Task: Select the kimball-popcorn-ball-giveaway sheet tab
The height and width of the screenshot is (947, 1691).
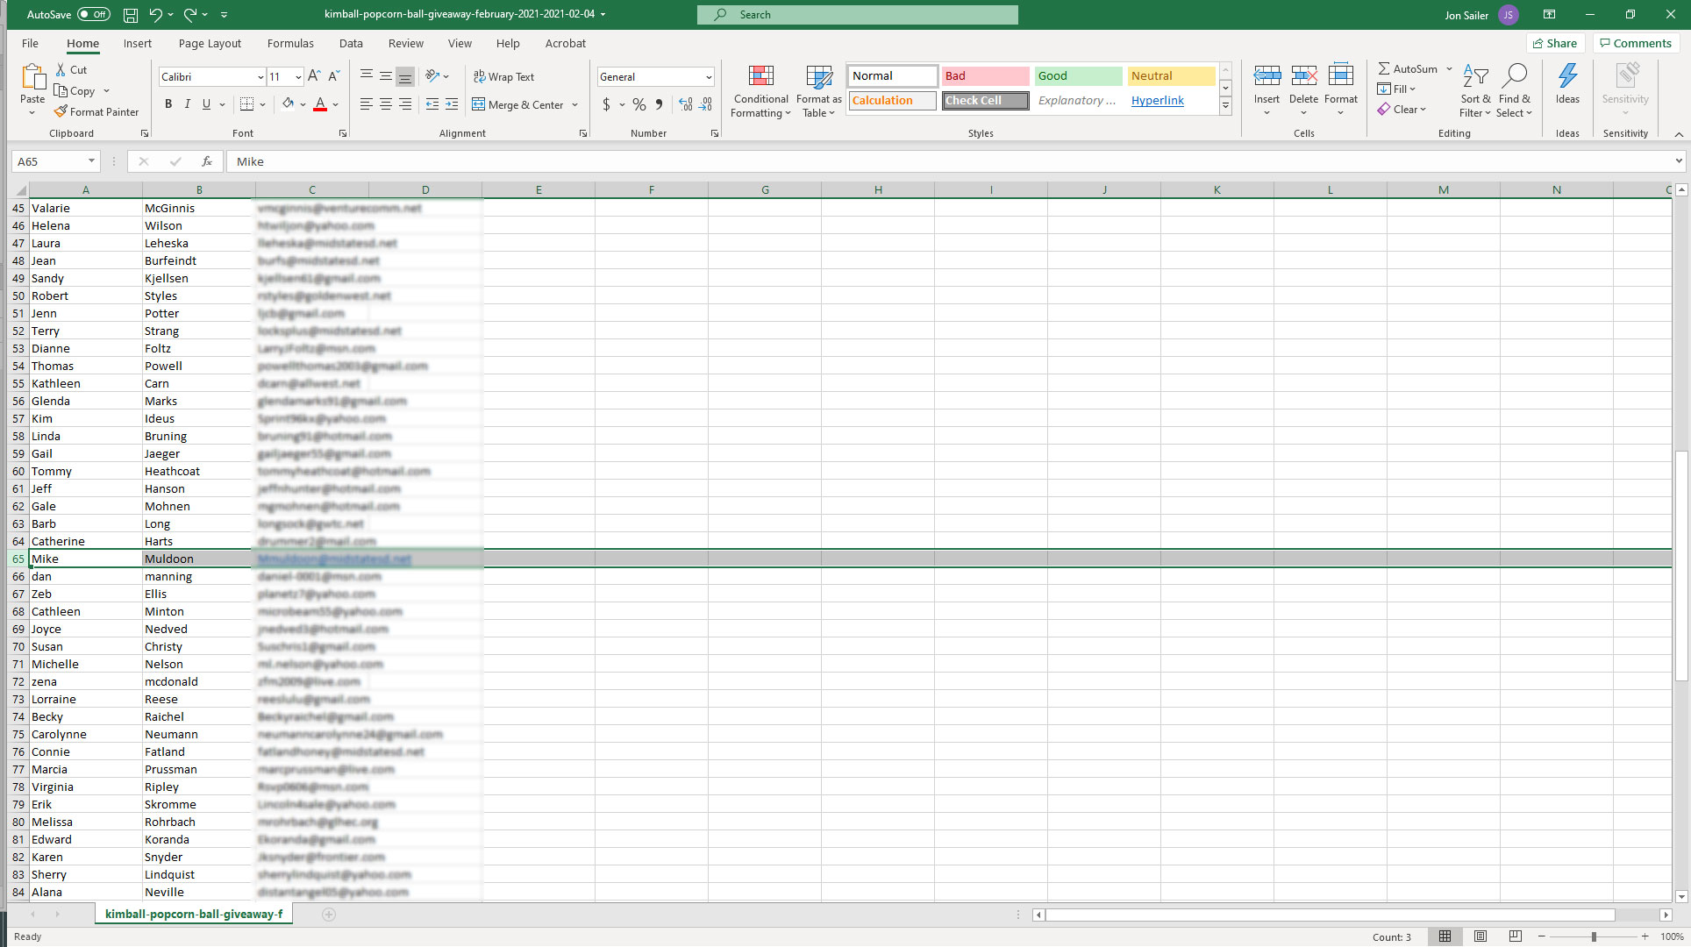Action: [x=194, y=914]
